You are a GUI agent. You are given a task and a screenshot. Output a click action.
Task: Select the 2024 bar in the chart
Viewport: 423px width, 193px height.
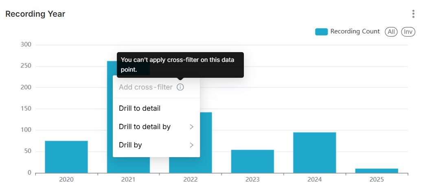point(315,153)
